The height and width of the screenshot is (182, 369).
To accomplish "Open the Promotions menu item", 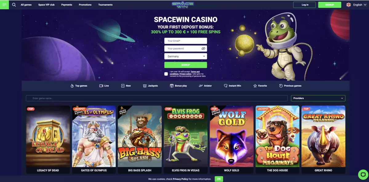I will [x=85, y=5].
